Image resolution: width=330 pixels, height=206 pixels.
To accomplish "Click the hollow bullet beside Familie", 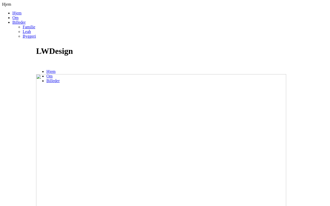I will click(19, 27).
